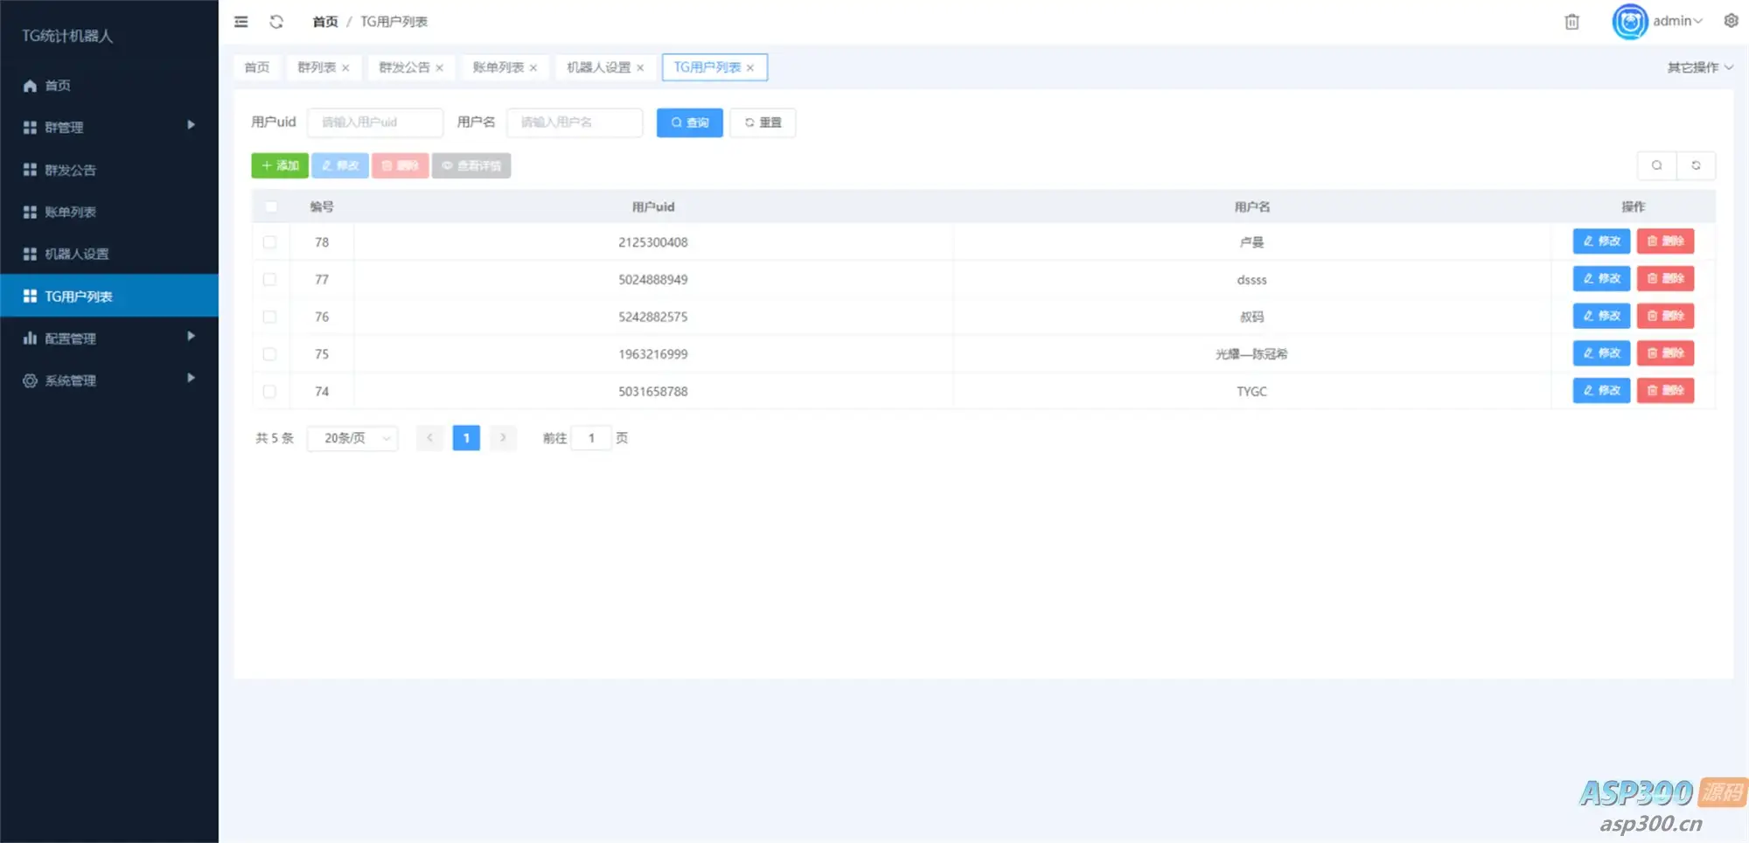Viewport: 1749px width, 843px height.
Task: Expand 配置管理 submenu arrow
Action: [x=191, y=336]
